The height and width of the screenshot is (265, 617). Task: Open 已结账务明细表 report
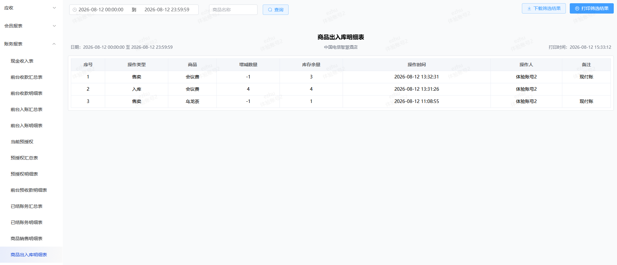click(x=27, y=222)
